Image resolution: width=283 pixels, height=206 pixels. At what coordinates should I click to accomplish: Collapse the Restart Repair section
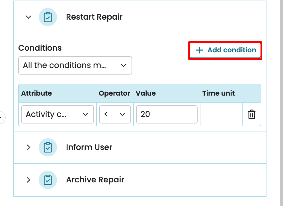(x=28, y=17)
